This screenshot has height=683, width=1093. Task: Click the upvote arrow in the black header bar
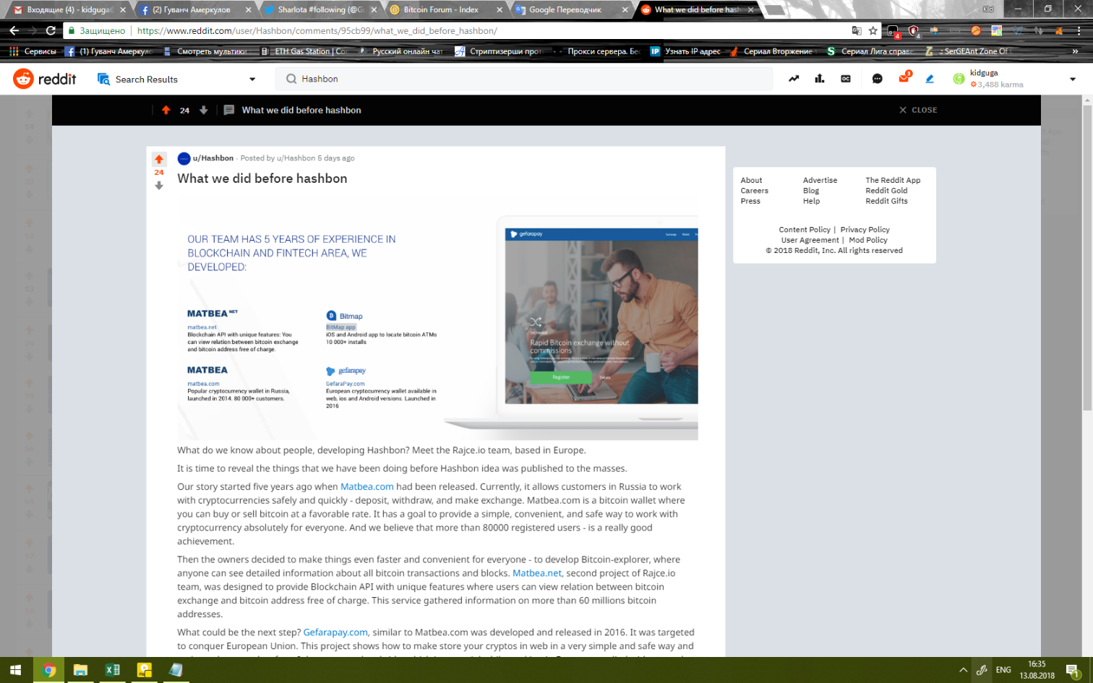(166, 110)
